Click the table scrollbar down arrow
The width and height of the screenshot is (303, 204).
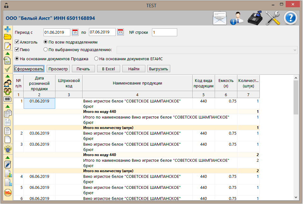tap(296, 197)
